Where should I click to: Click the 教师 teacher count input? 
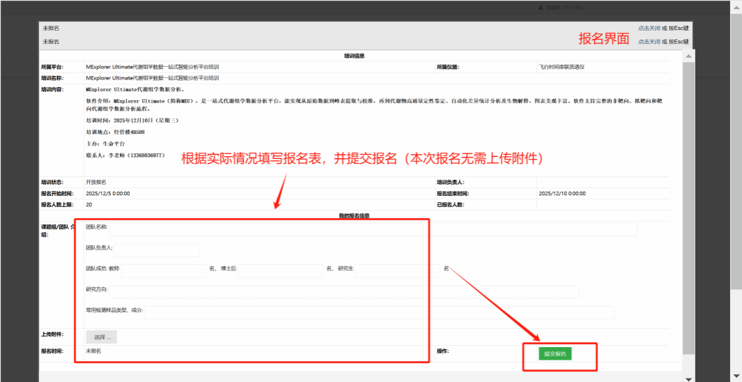click(163, 270)
